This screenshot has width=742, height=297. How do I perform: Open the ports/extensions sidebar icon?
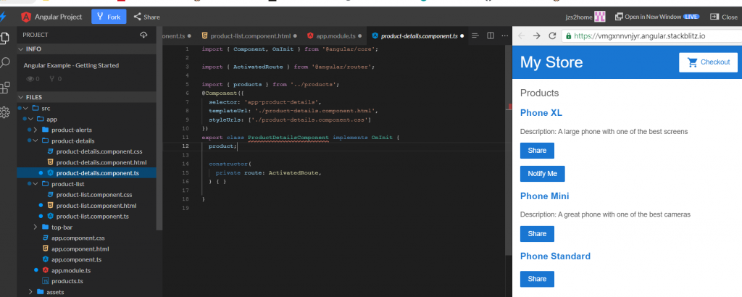pyautogui.click(x=5, y=88)
